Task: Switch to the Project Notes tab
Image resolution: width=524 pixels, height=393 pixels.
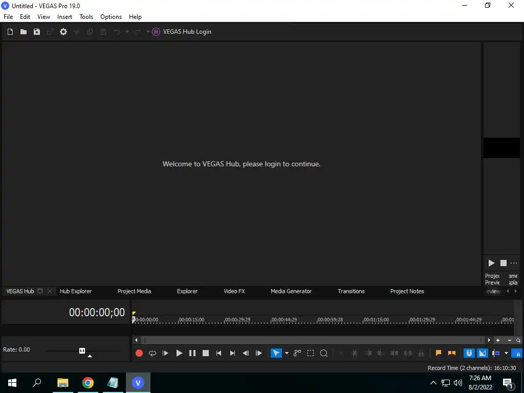Action: 407,291
